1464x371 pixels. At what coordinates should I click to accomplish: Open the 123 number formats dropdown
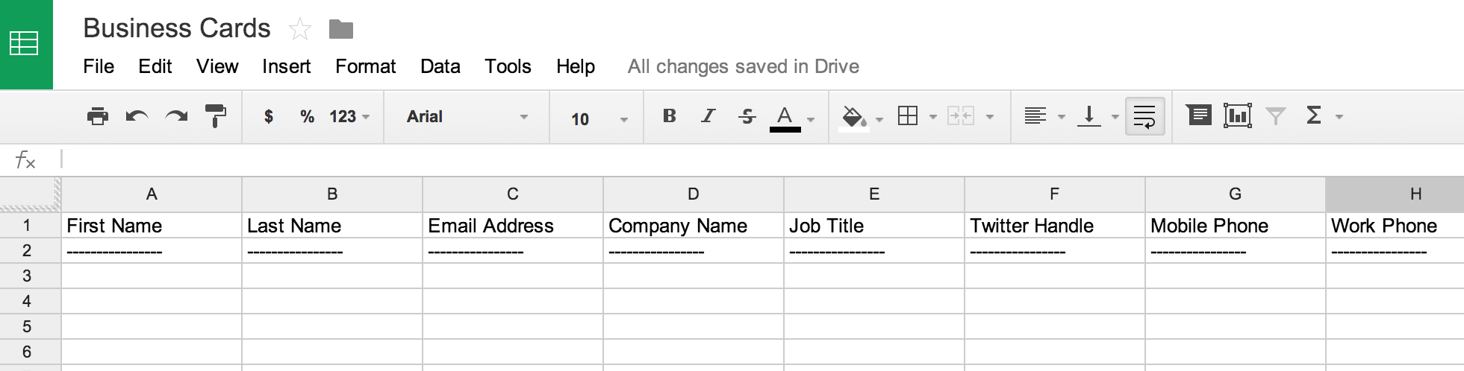(x=349, y=116)
